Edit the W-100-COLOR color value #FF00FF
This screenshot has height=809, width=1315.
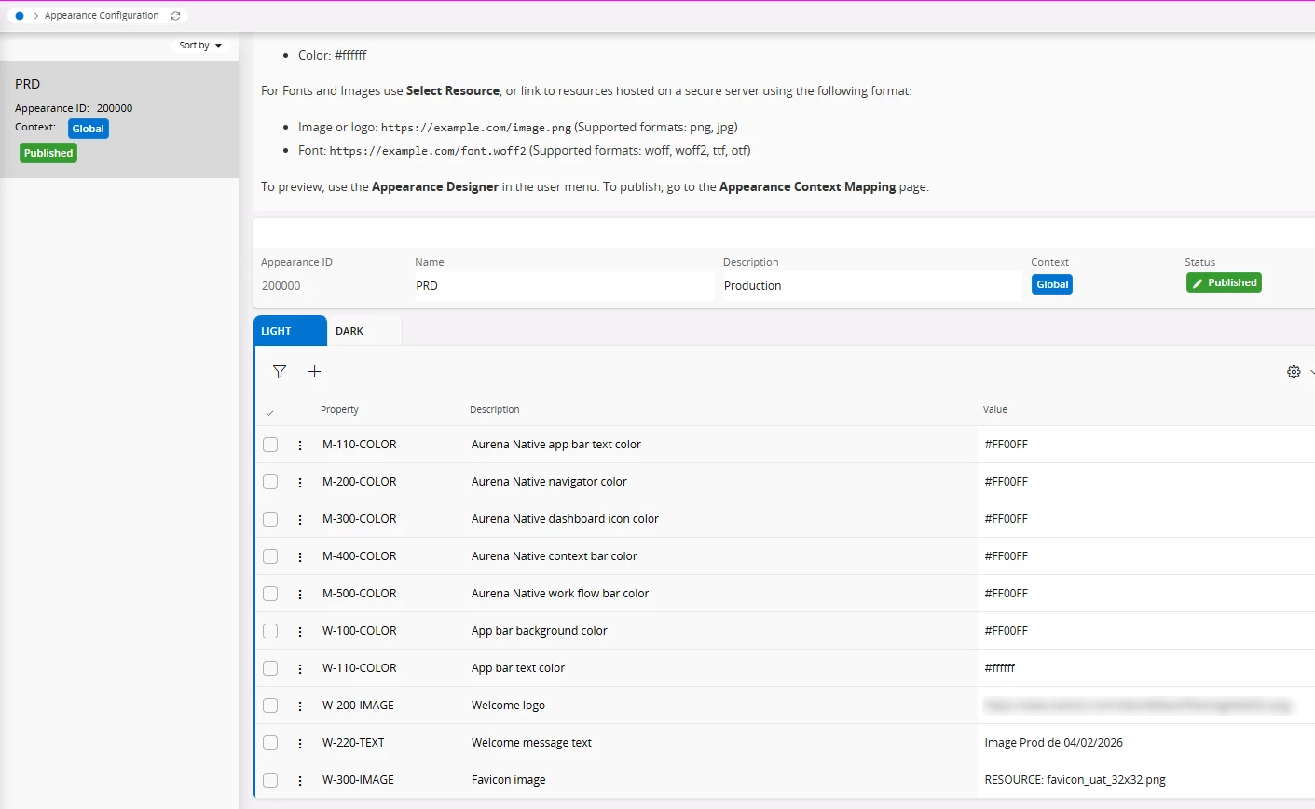[1007, 631]
